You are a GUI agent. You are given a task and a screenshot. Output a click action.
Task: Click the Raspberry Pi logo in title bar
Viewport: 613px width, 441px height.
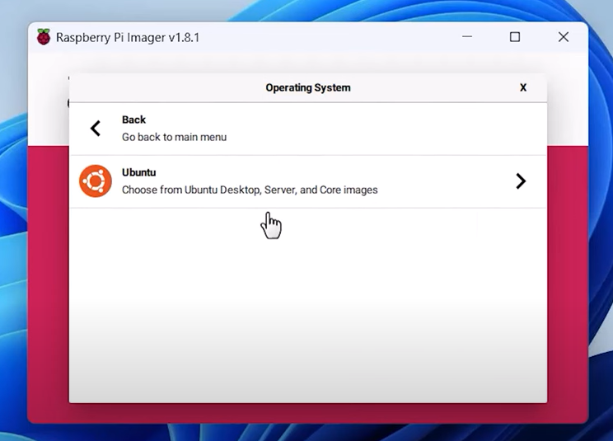point(44,37)
